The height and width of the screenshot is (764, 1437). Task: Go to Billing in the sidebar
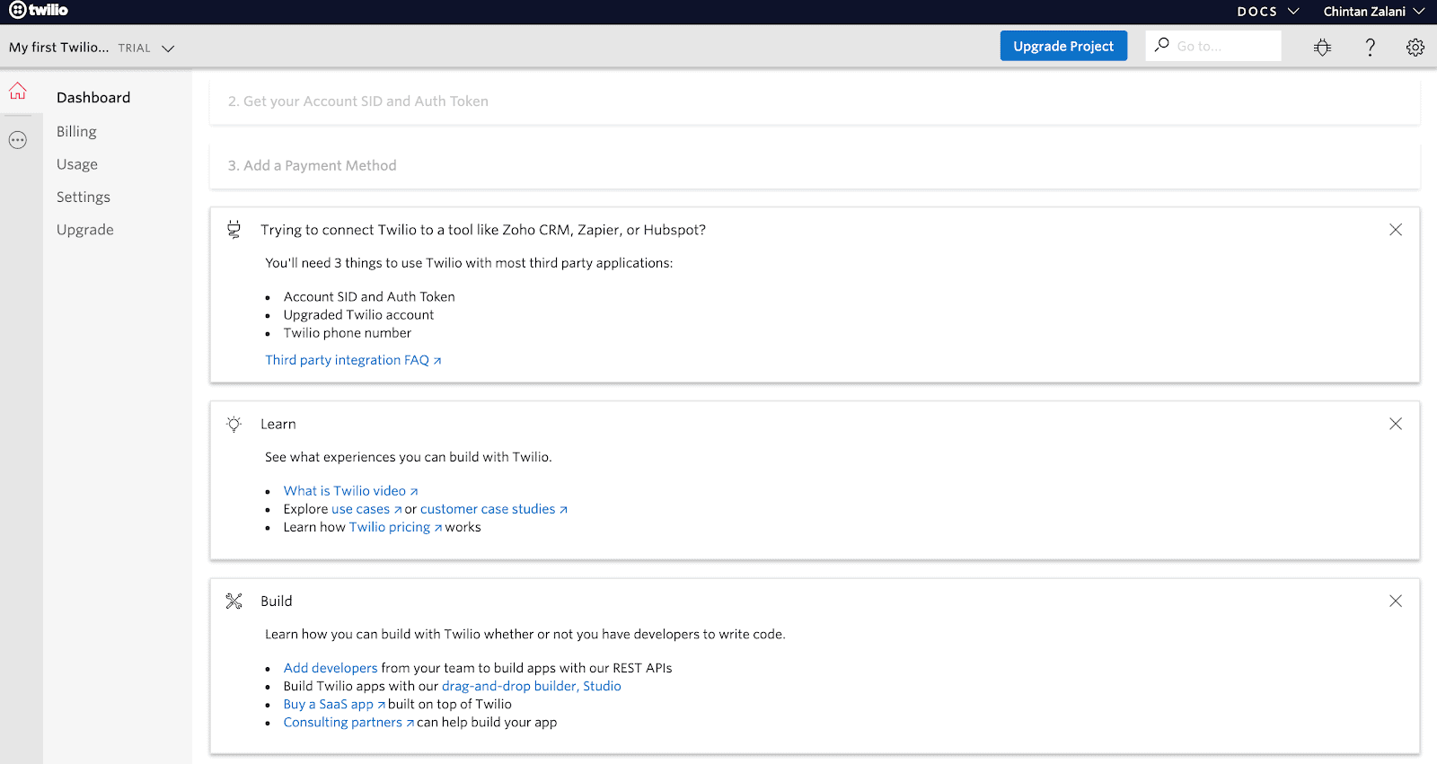(x=76, y=132)
